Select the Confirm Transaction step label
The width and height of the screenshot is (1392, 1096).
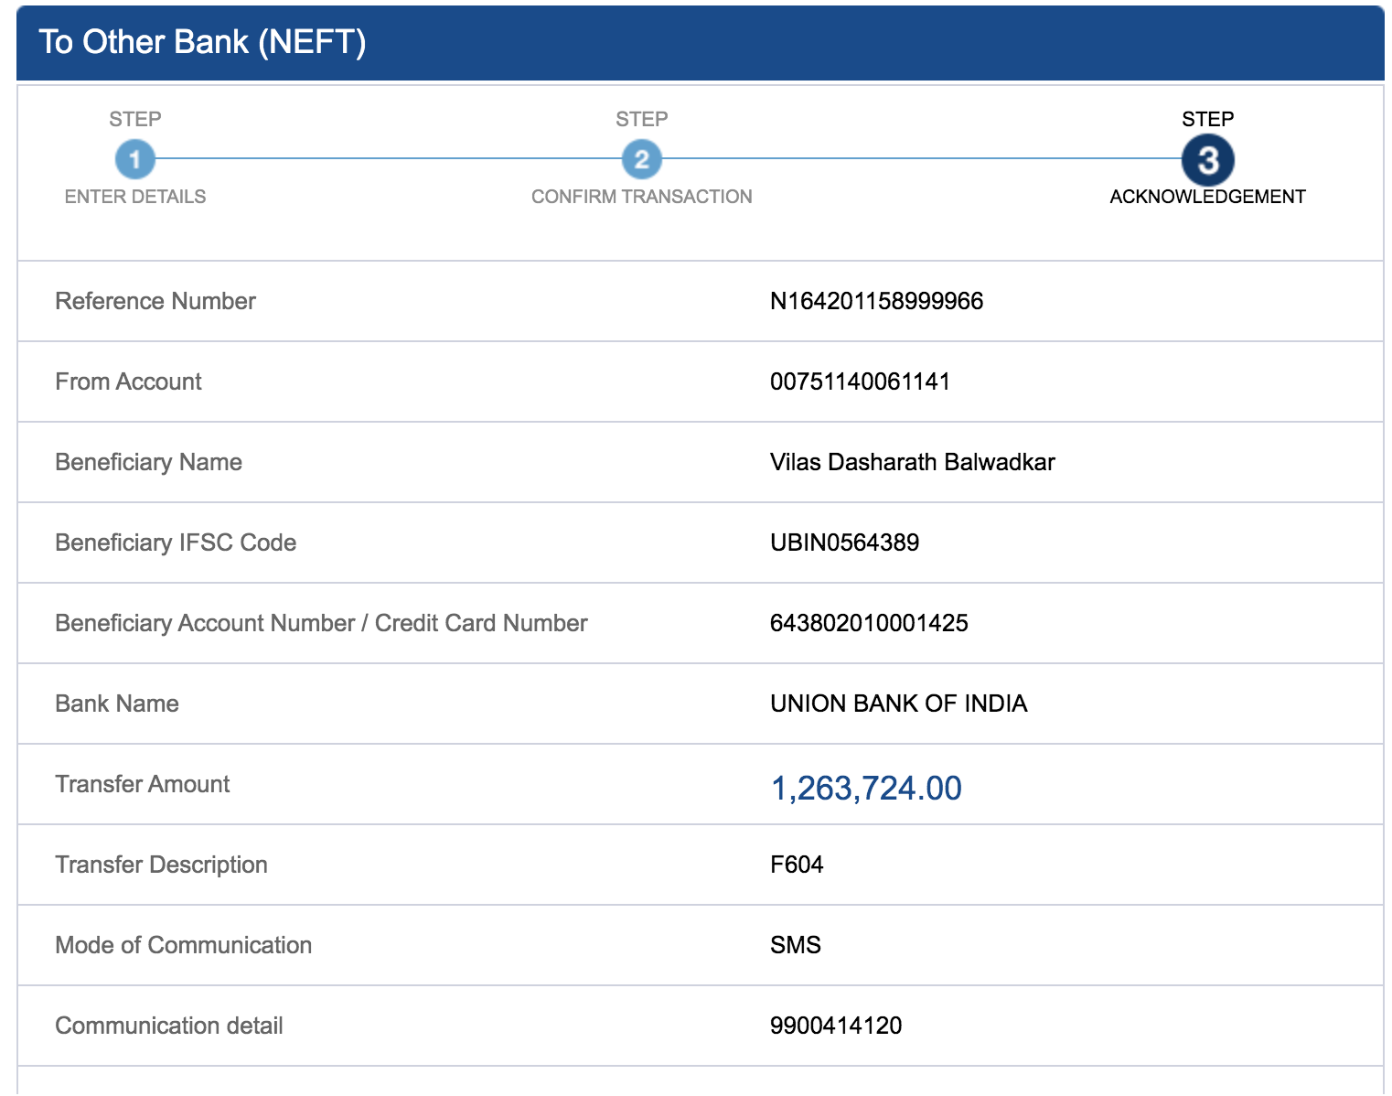coord(641,197)
